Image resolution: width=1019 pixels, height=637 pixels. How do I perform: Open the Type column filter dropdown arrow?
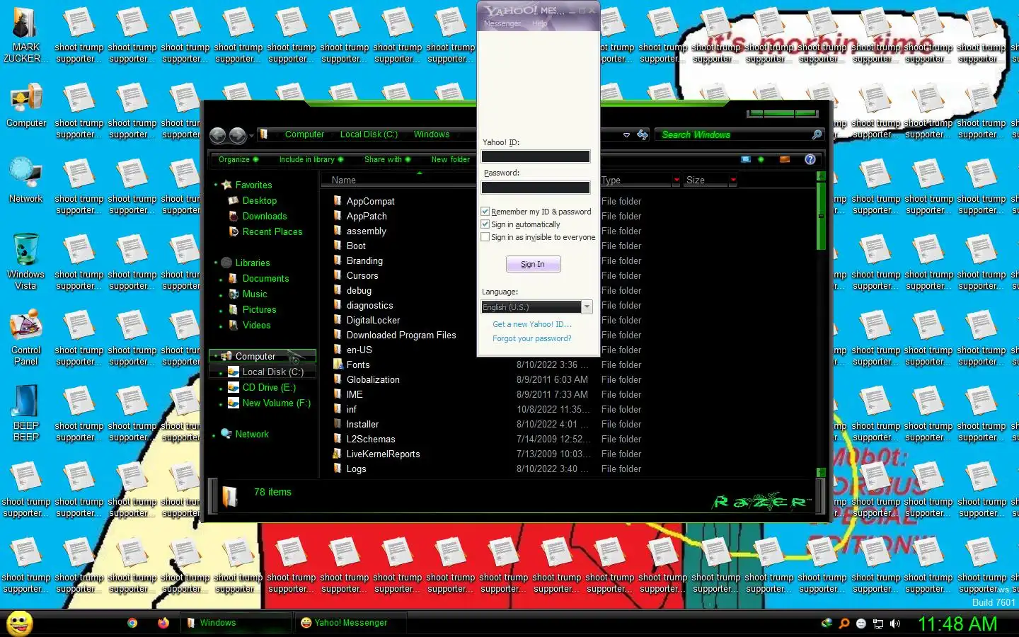(677, 180)
